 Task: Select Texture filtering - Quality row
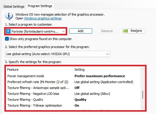(73, 100)
